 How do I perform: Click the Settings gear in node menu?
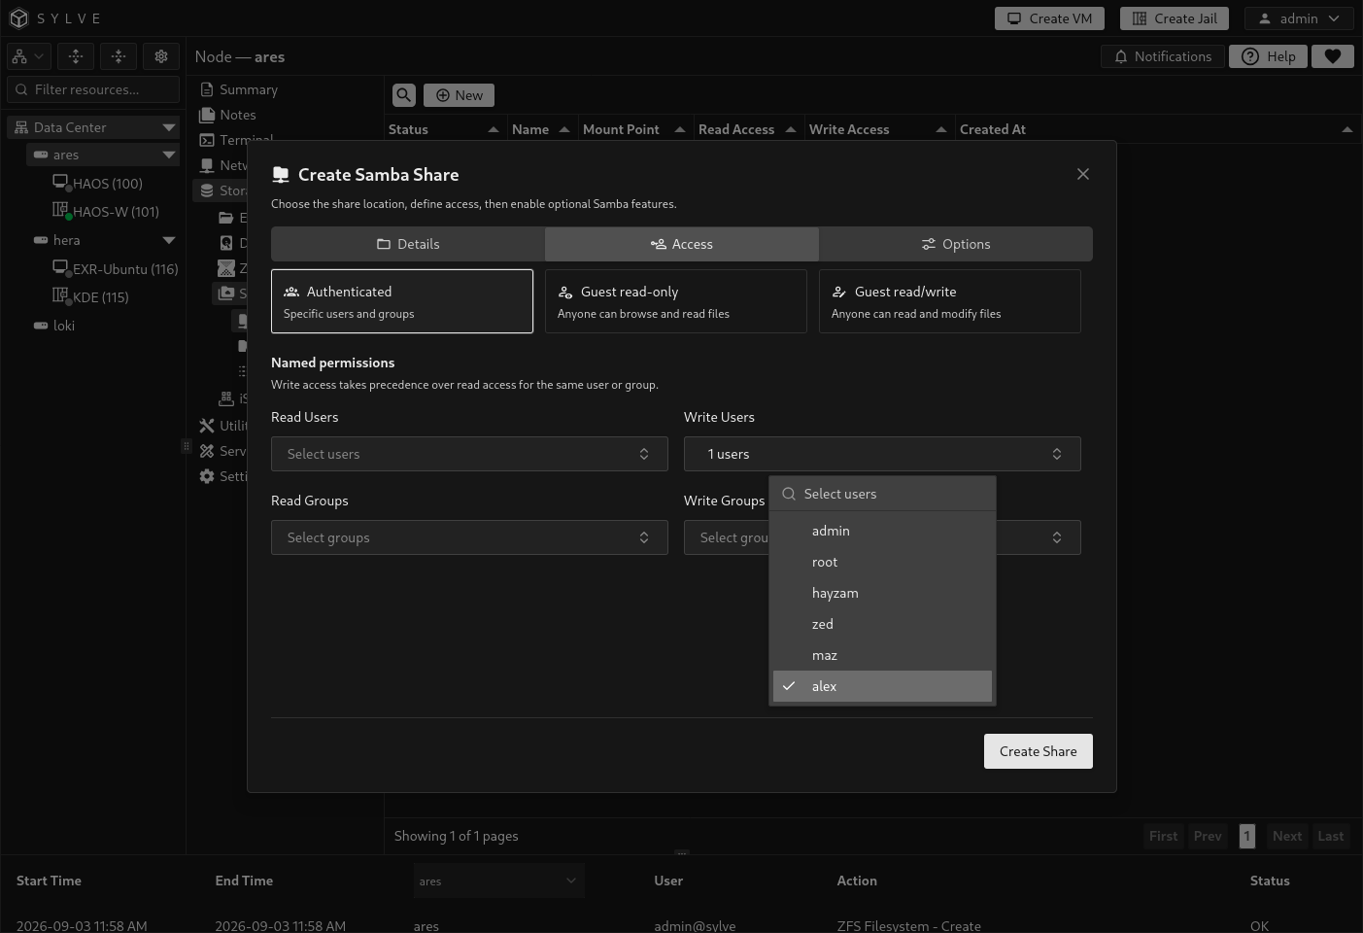[x=207, y=476]
